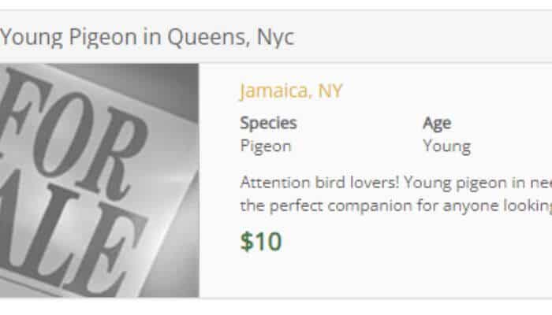Click the For Sale newspaper thumbnail
This screenshot has width=552, height=315.
(99, 180)
